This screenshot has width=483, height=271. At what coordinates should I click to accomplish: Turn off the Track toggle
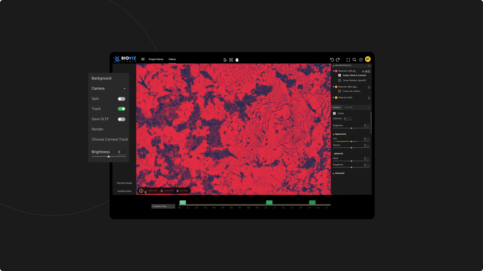(x=122, y=109)
